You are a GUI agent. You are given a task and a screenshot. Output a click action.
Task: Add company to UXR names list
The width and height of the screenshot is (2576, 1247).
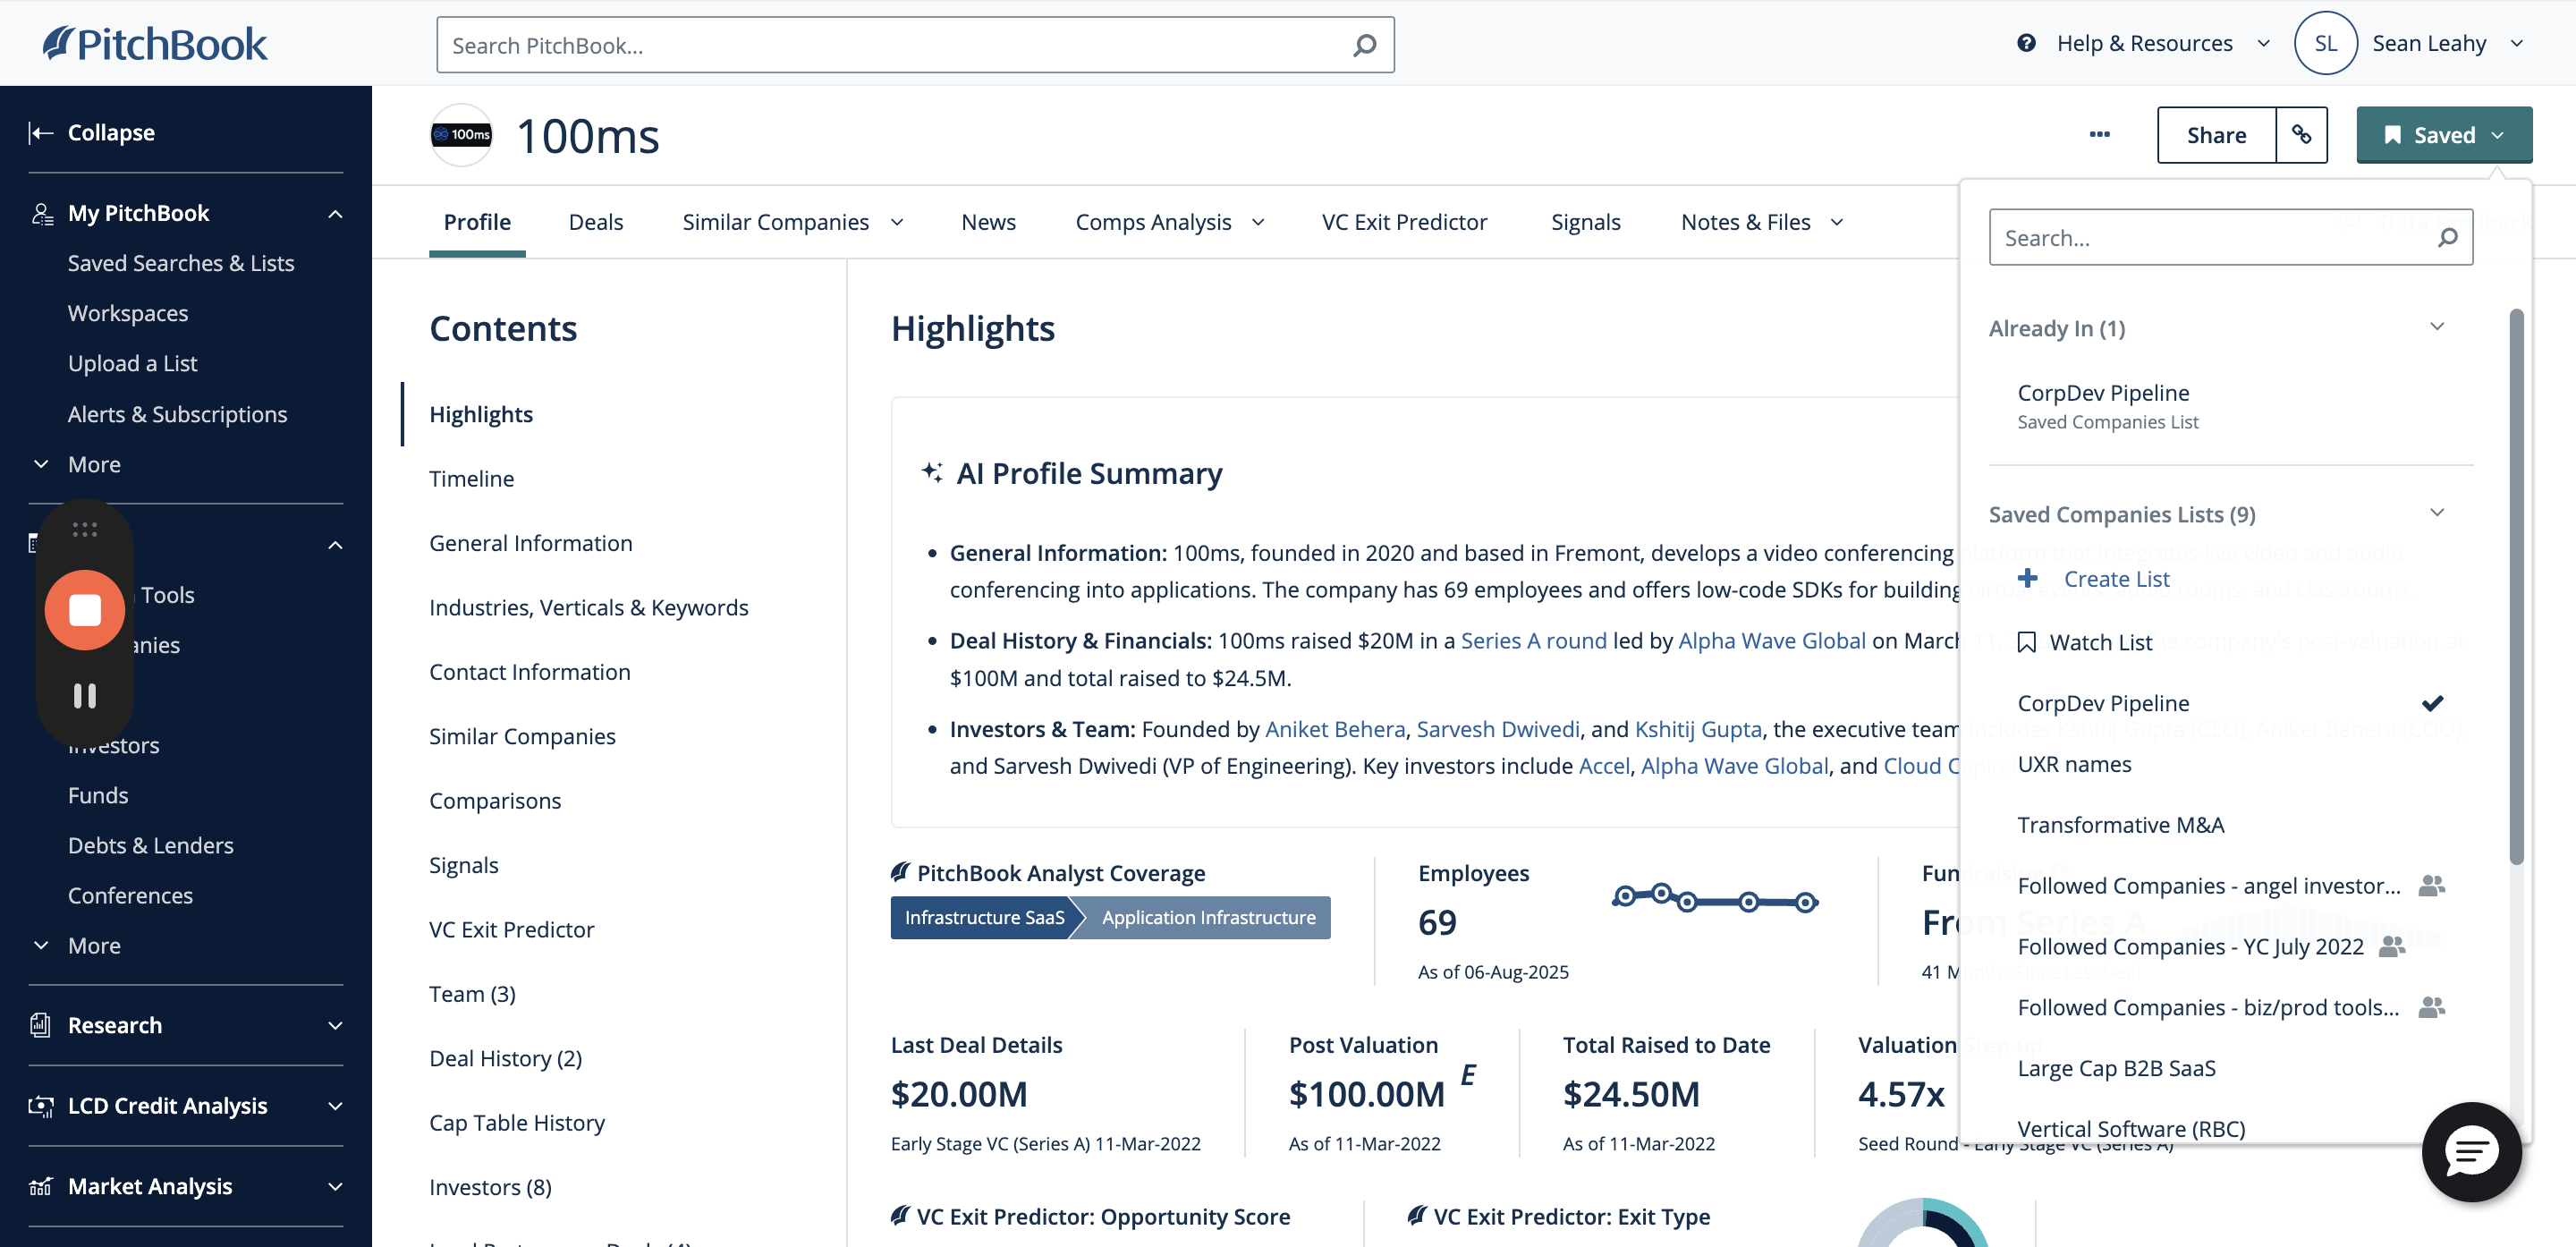pos(2074,764)
